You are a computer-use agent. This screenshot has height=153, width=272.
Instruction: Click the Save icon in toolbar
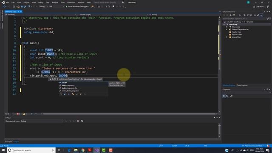coord(22,7)
